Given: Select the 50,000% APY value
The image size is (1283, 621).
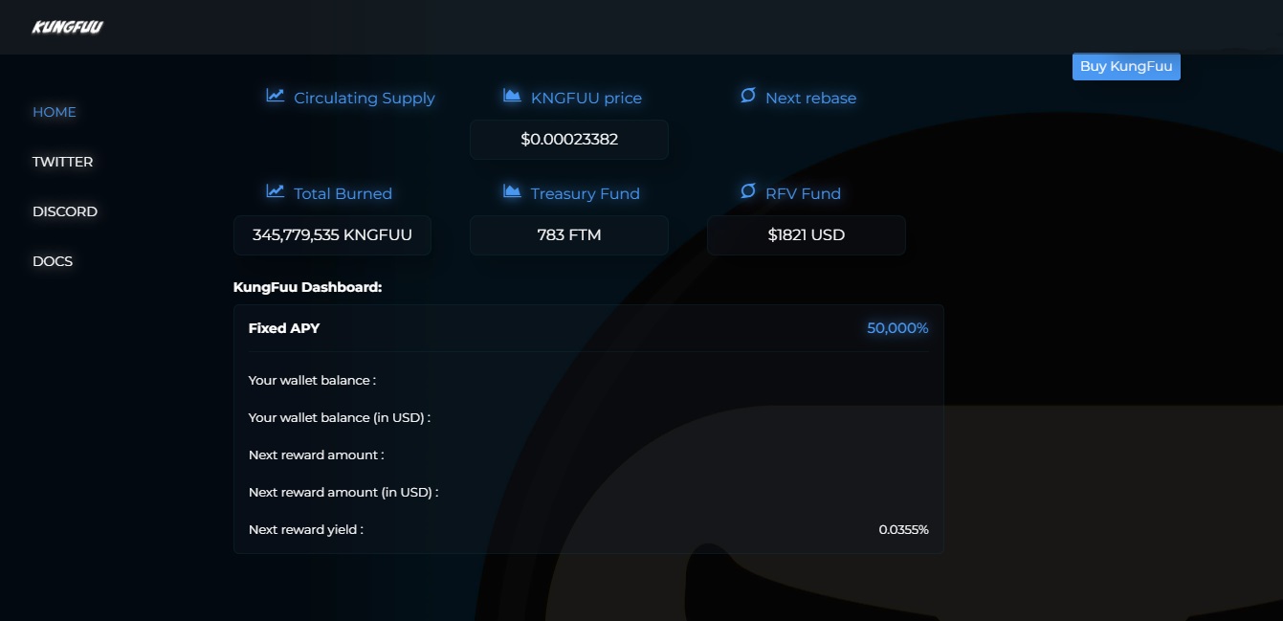Looking at the screenshot, I should point(897,328).
